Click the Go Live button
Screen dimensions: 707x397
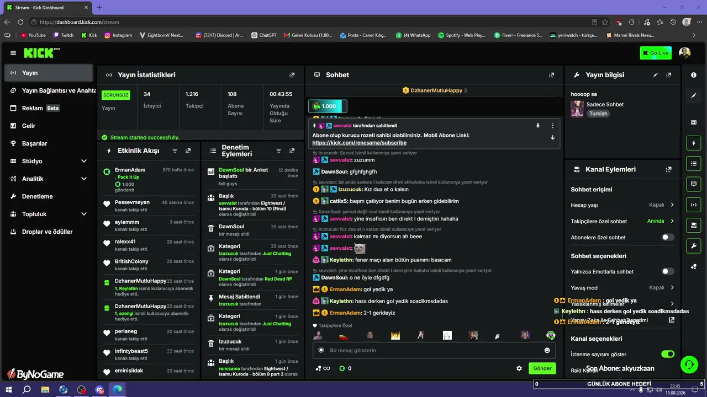coord(656,53)
